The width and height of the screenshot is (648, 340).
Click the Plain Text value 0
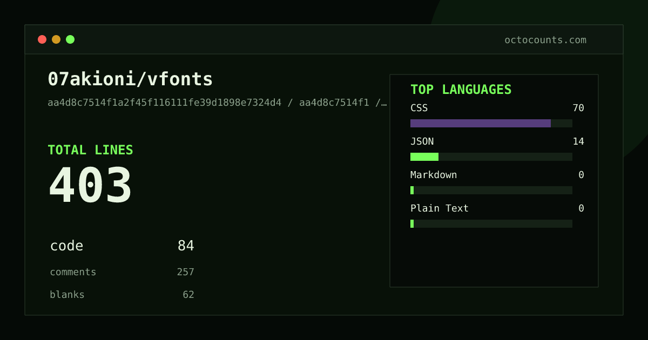click(x=581, y=208)
